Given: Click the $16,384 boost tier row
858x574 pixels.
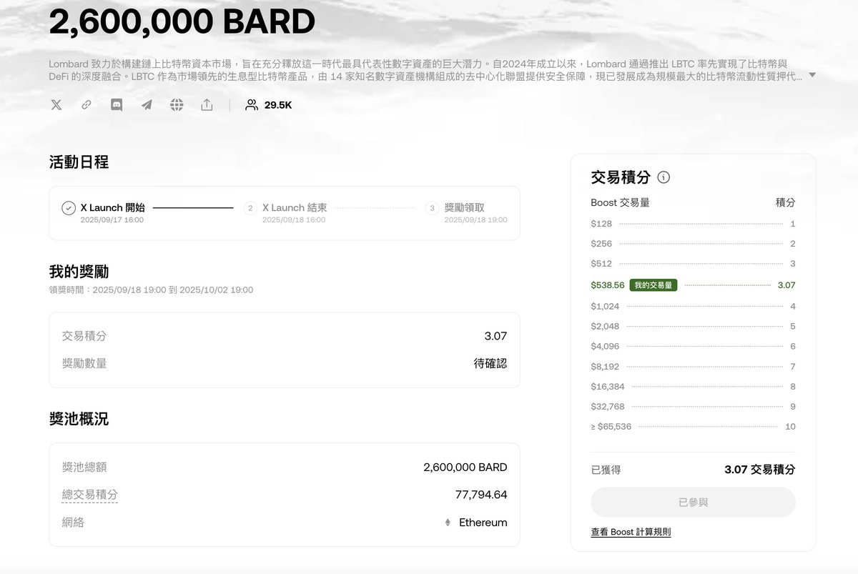Looking at the screenshot, I should coord(693,387).
